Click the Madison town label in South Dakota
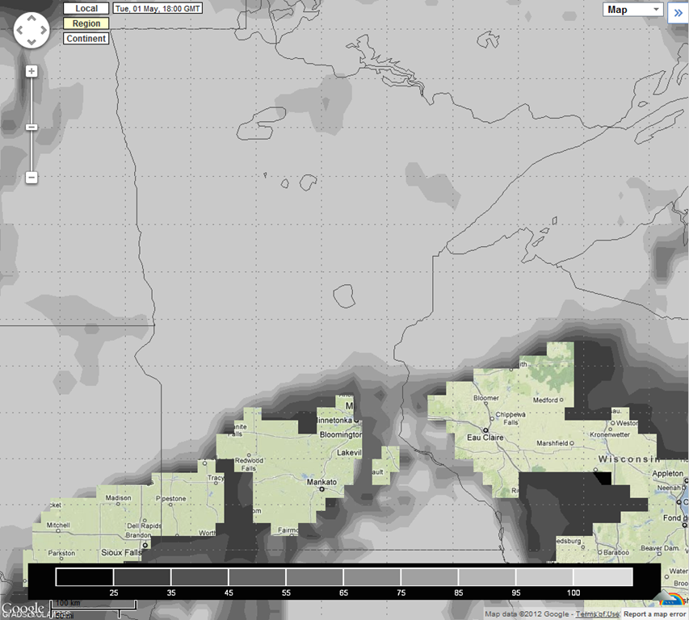Viewport: 689px width, 620px height. [118, 497]
